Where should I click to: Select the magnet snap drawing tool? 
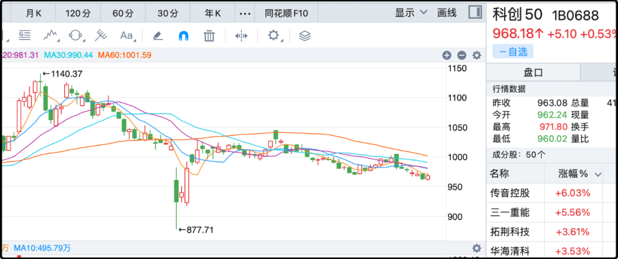(184, 35)
